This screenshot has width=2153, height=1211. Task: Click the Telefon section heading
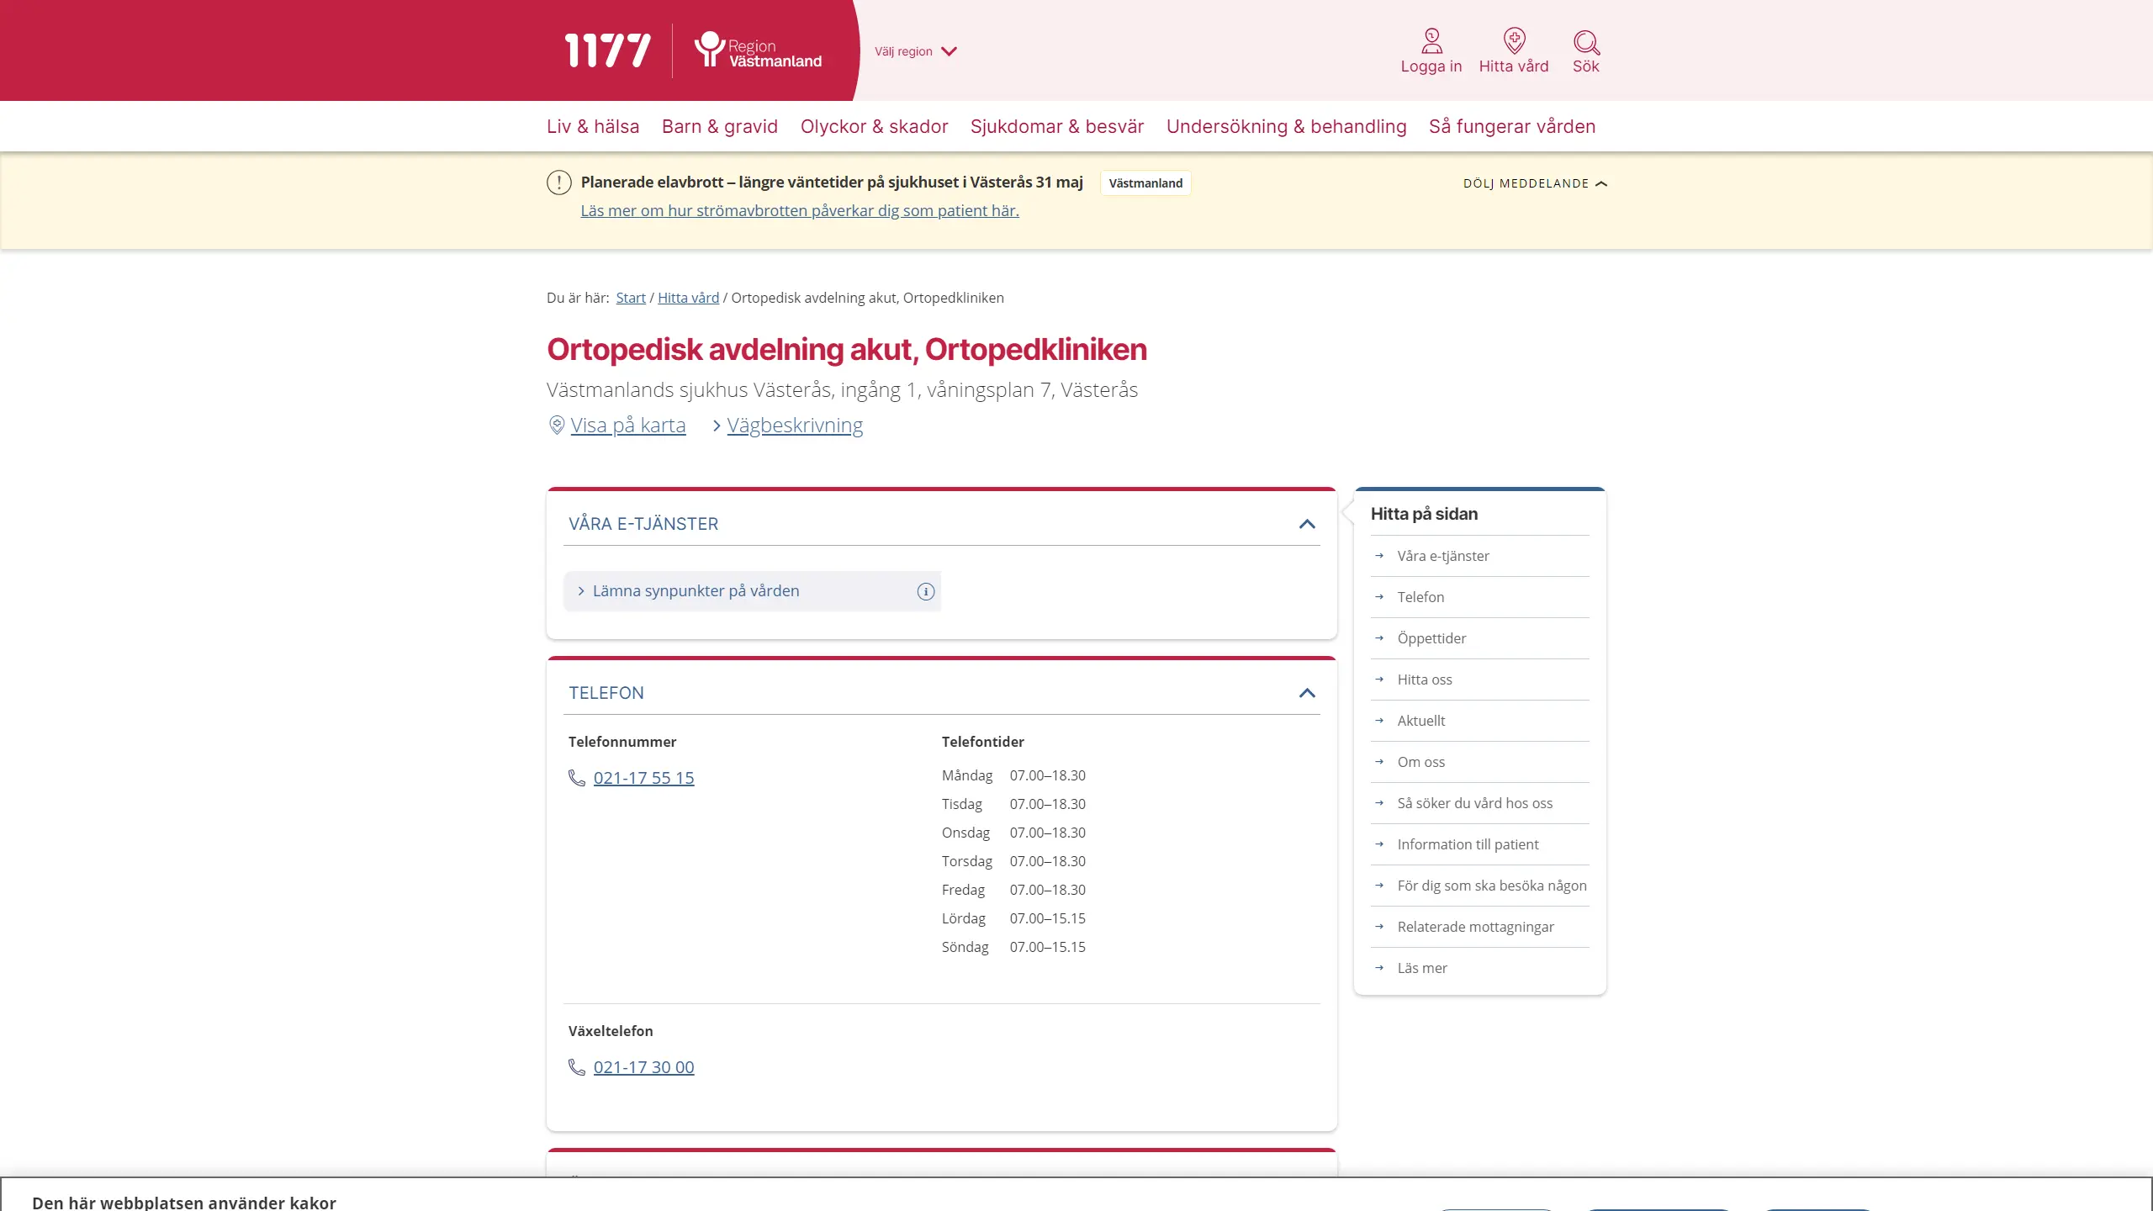(x=606, y=693)
